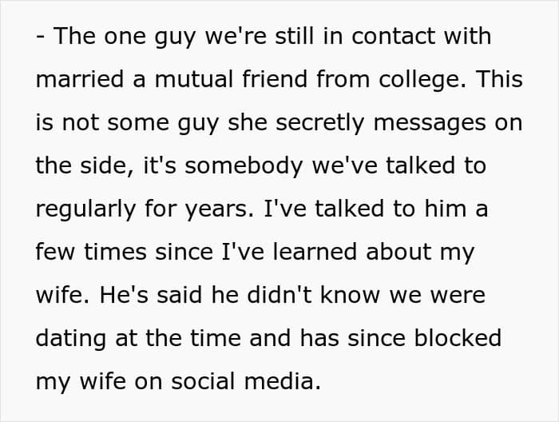Click the word "social" in last line

[x=203, y=381]
